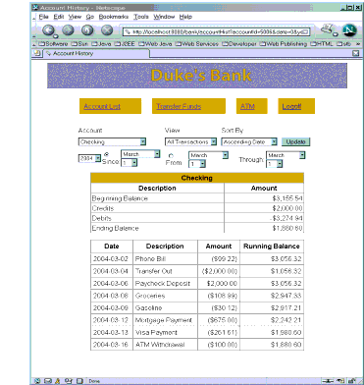Open the HTML bookmarks folder
This screenshot has width=364, height=385.
pyautogui.click(x=322, y=44)
